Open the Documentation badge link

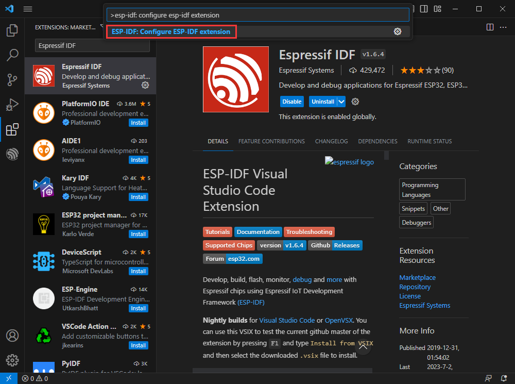(258, 232)
